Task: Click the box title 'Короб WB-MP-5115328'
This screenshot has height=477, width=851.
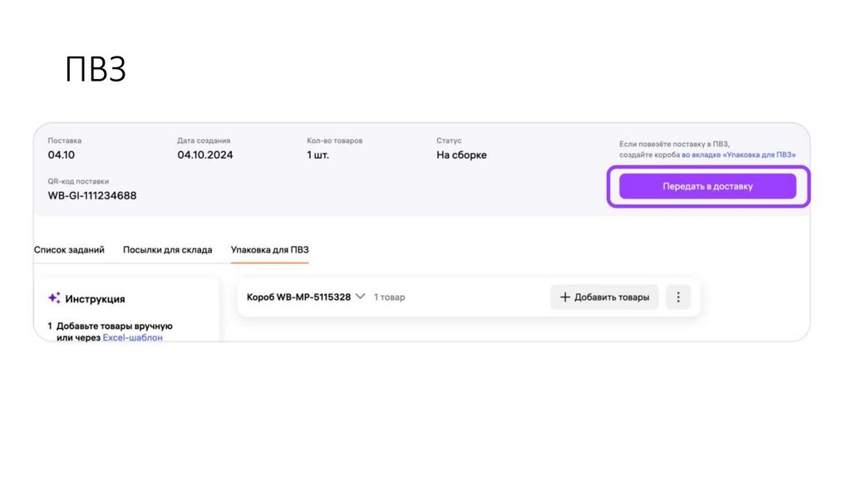Action: (298, 297)
